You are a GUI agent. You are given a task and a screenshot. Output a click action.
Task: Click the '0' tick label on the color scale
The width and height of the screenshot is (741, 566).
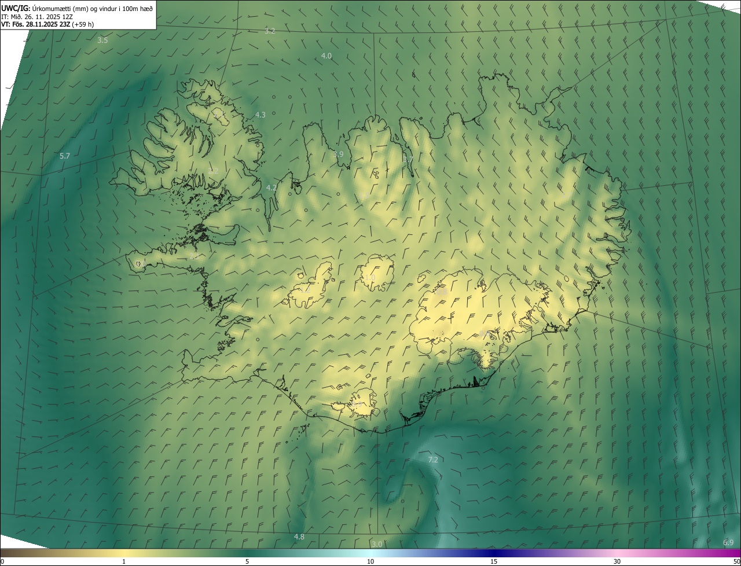[x=2, y=561]
